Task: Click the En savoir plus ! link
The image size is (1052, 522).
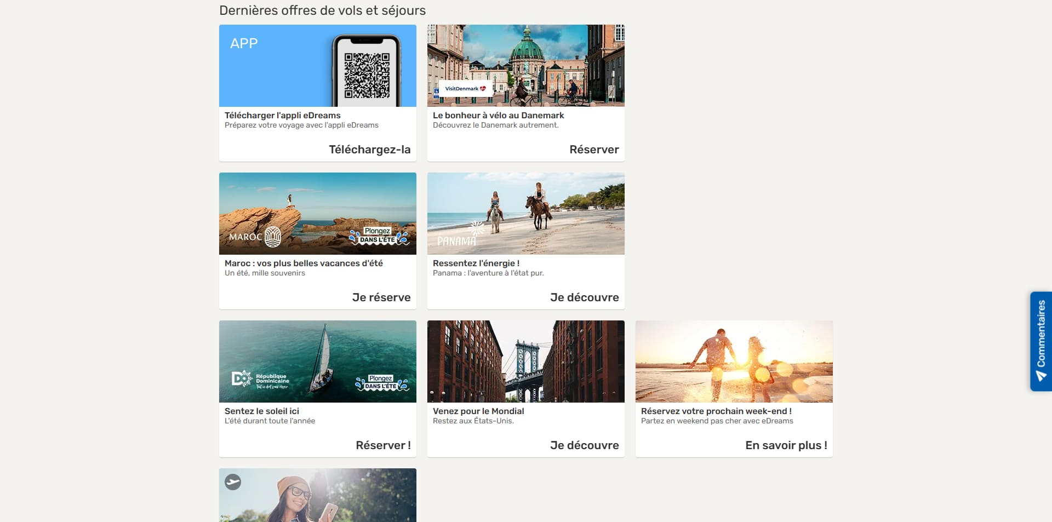Action: point(786,445)
